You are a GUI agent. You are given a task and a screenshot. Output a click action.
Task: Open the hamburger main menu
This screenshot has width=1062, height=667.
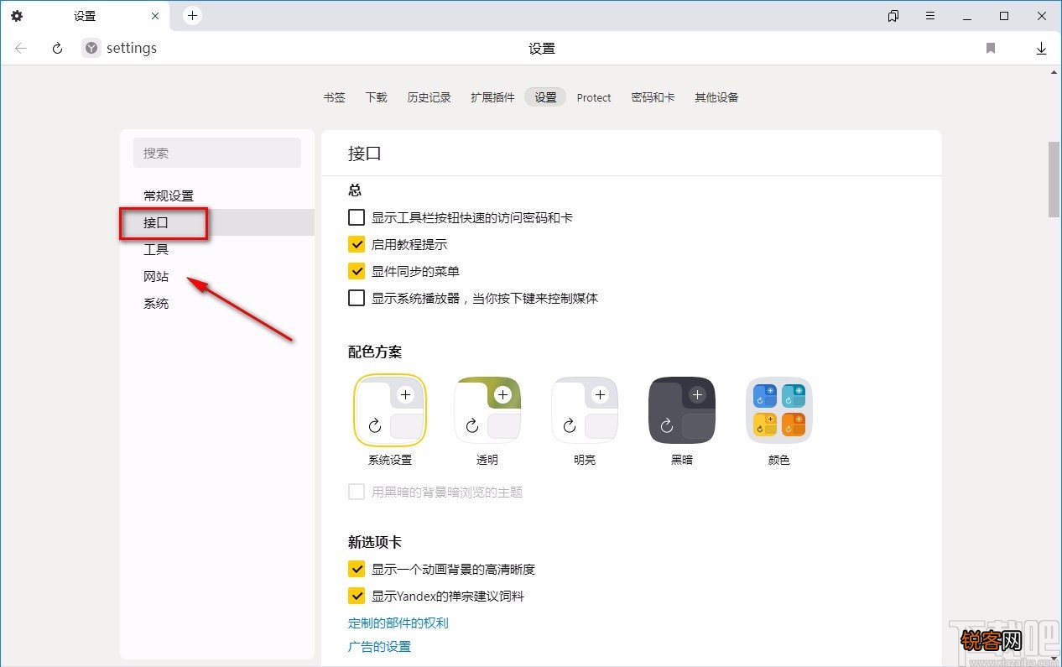(x=930, y=16)
